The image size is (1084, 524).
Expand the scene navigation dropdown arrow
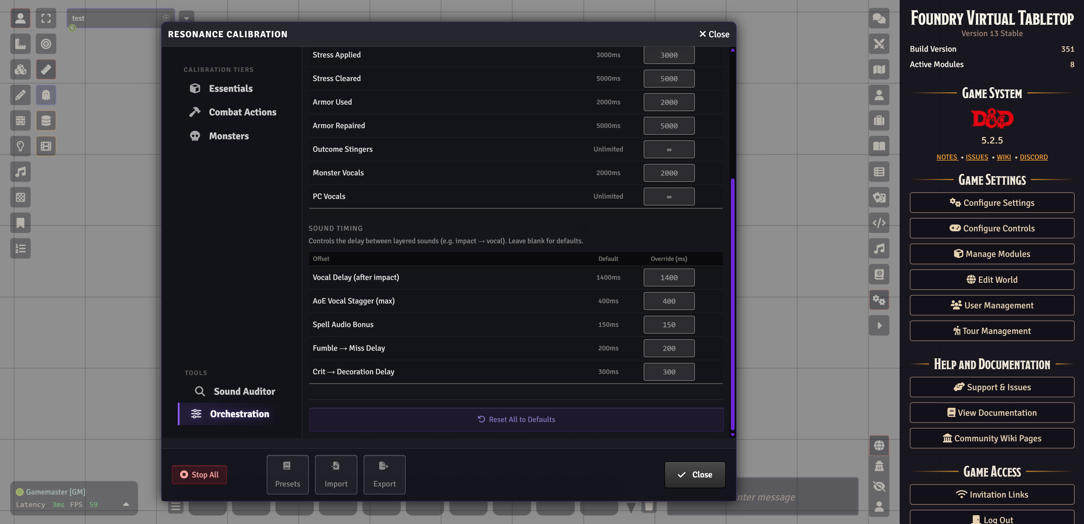(186, 18)
